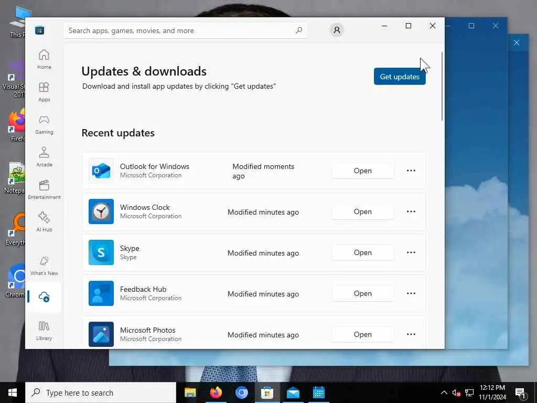The width and height of the screenshot is (537, 403).
Task: Click the Microsoft Photos app icon
Action: coord(101,334)
